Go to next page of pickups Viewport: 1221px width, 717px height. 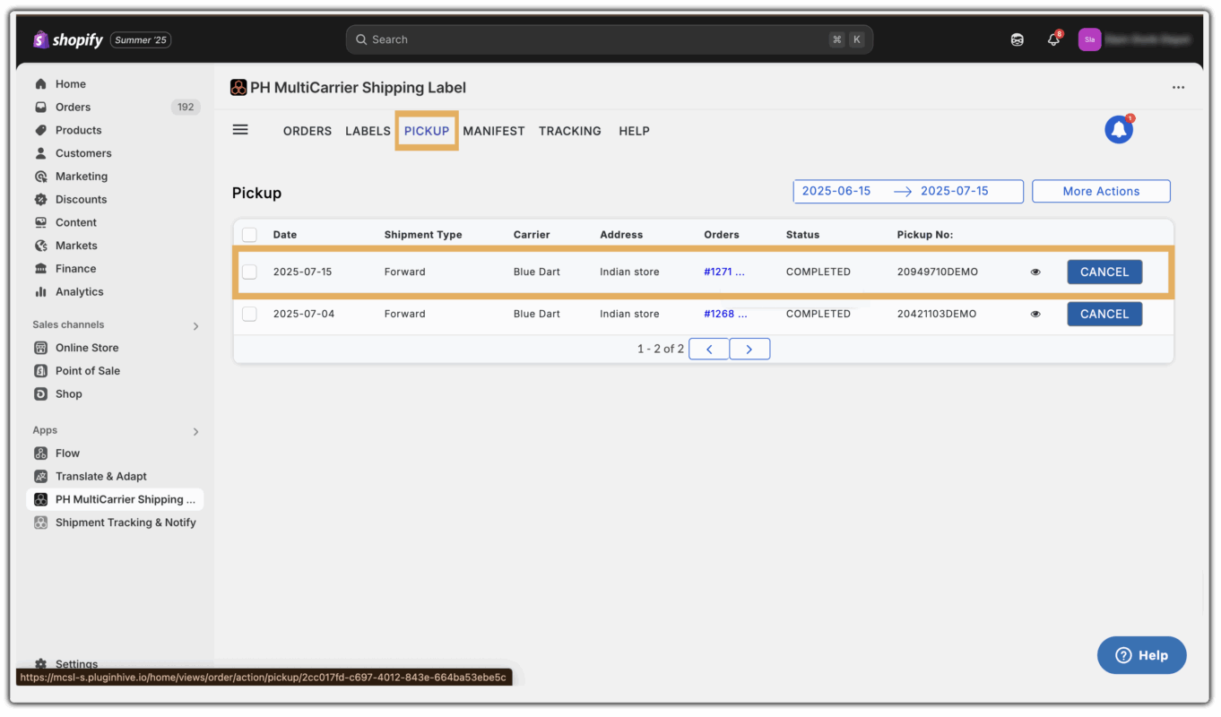point(749,349)
